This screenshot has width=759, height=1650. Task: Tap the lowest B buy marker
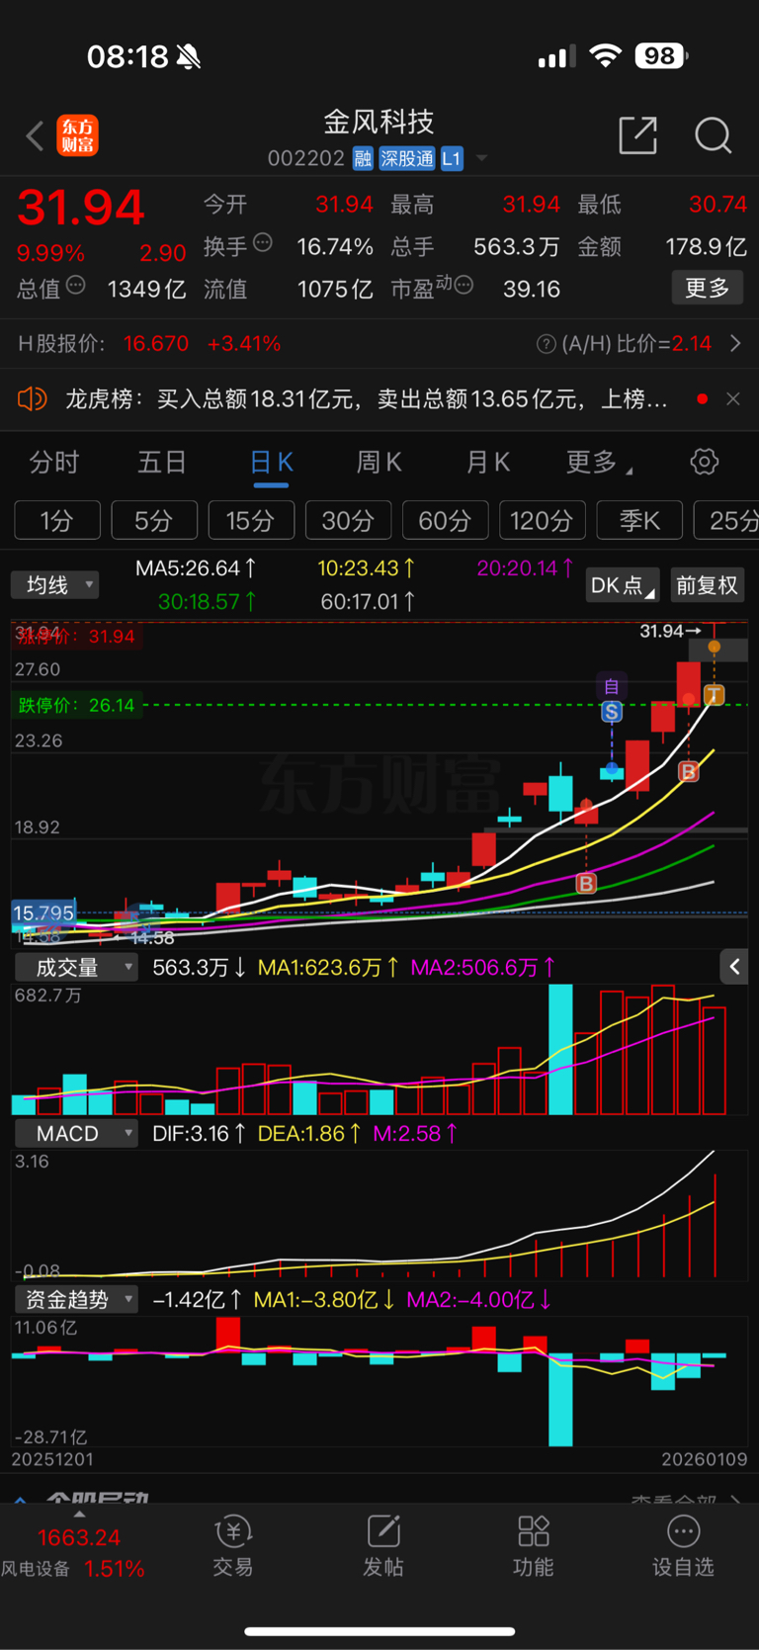pos(586,883)
